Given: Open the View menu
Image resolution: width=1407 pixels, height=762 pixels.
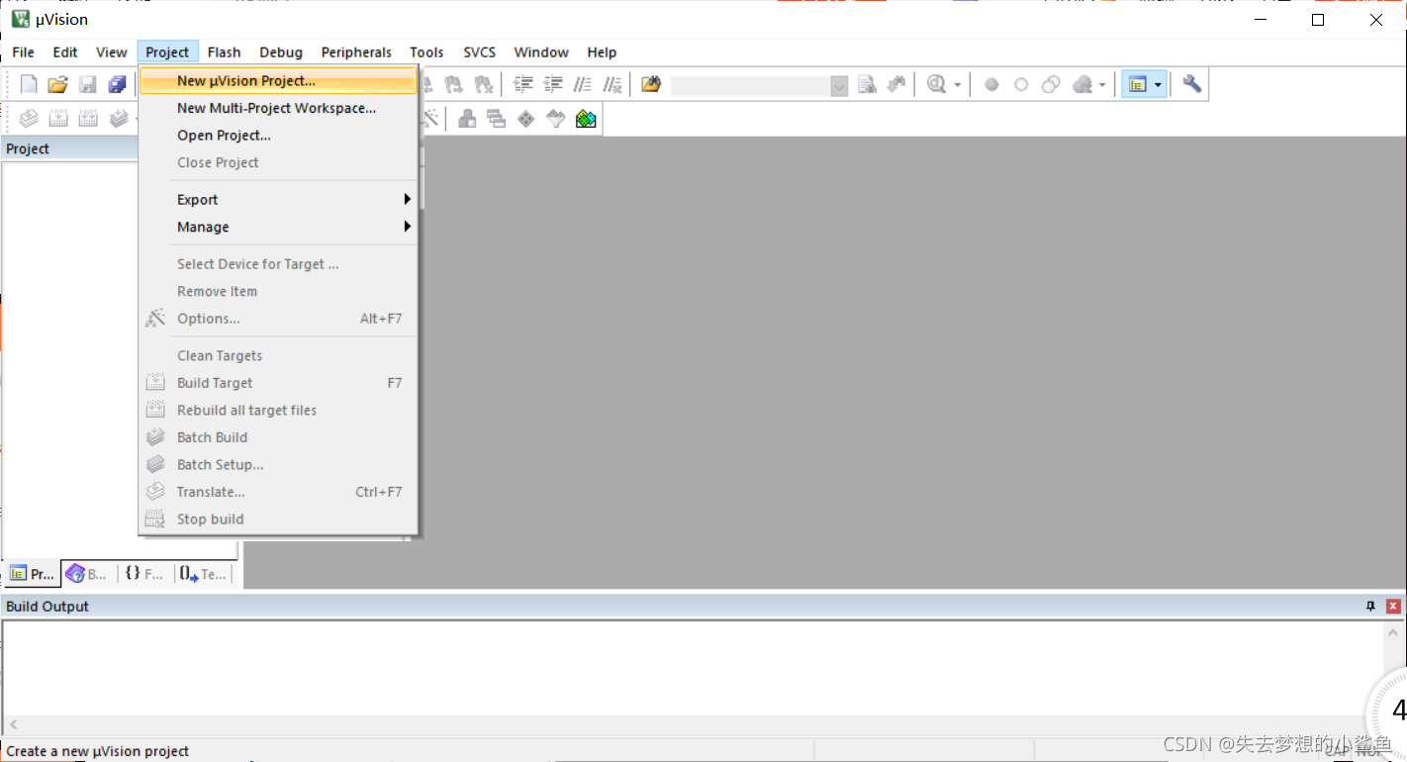Looking at the screenshot, I should 112,52.
